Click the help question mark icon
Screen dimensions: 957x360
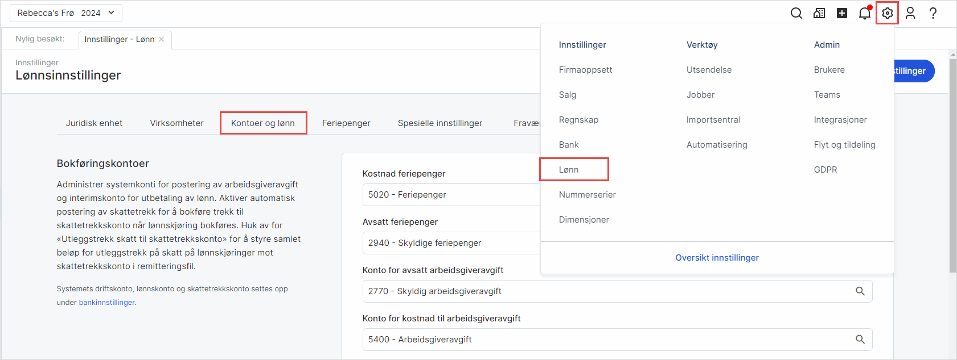pos(933,13)
